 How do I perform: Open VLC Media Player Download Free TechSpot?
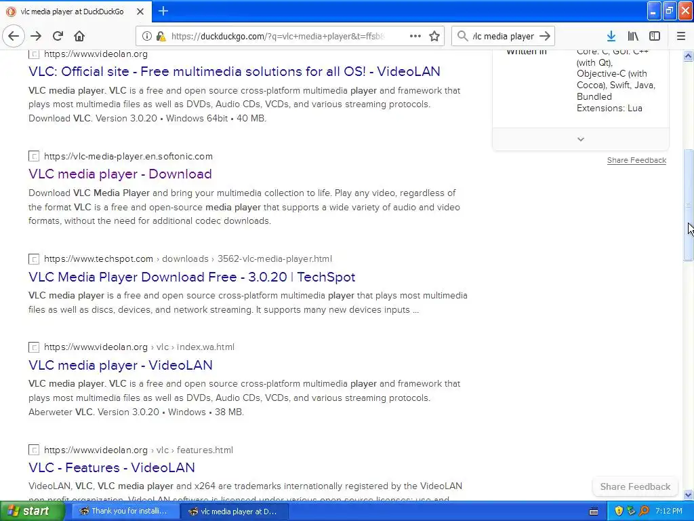192,277
